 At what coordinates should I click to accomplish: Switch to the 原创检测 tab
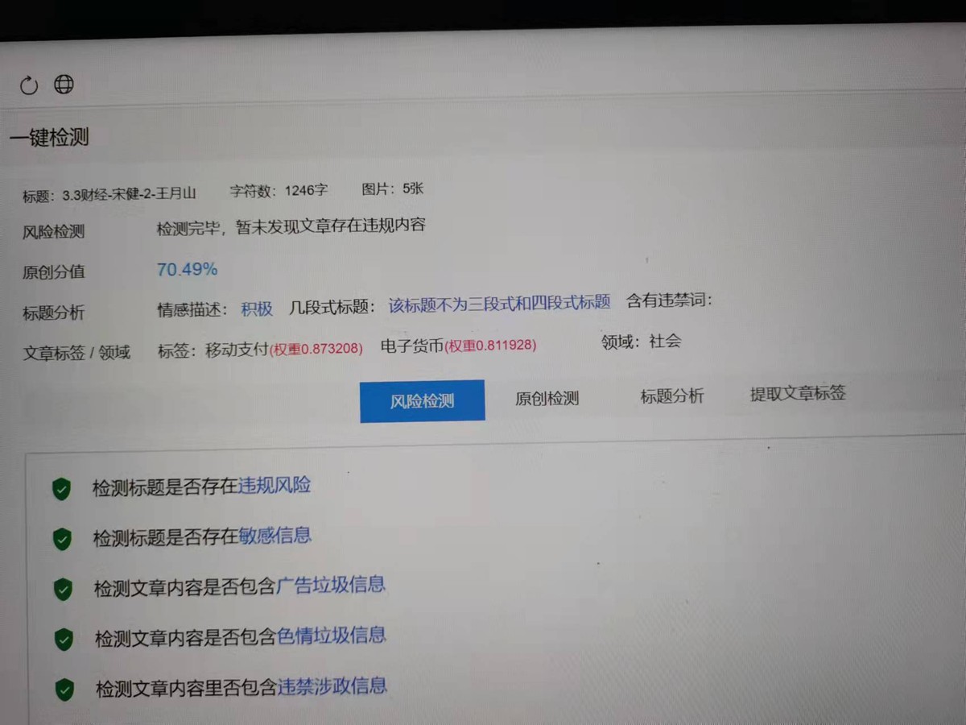547,398
